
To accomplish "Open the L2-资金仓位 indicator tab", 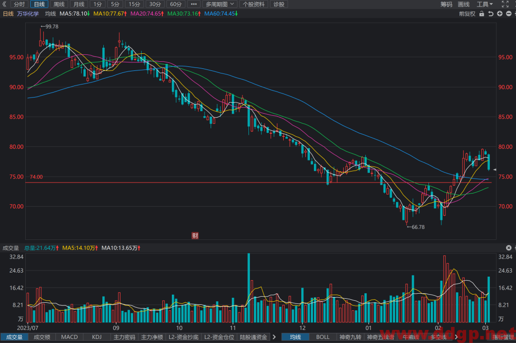I will [x=219, y=337].
